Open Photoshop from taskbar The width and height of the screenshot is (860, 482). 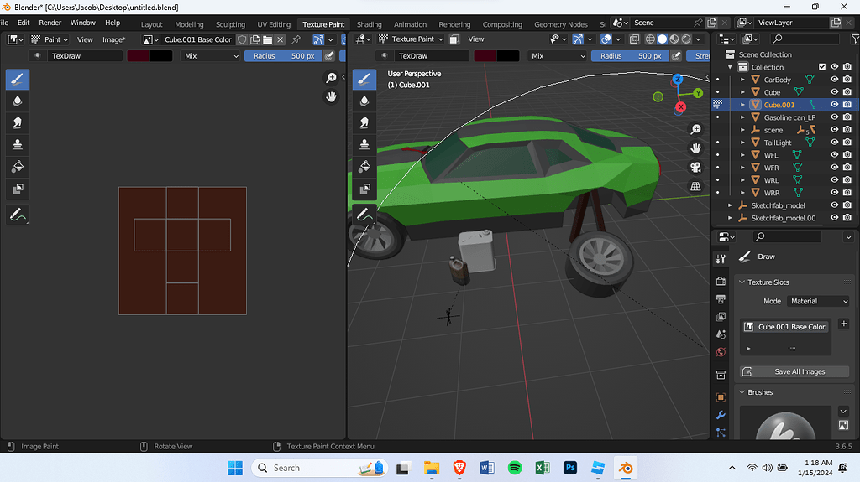570,468
